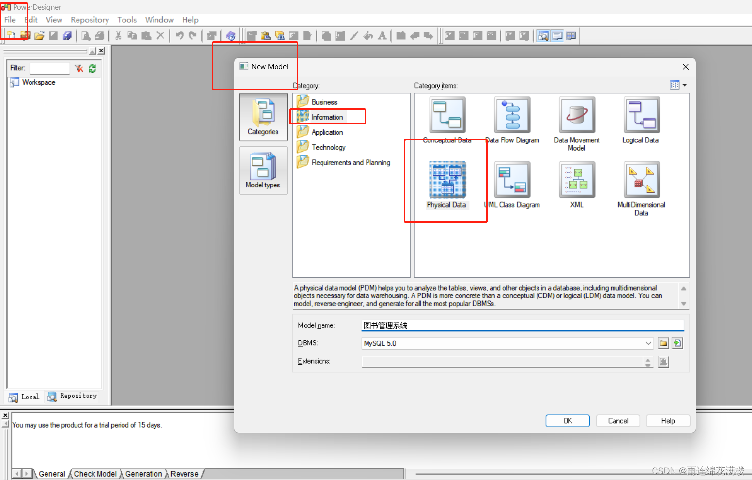Click the Print Preview toolbar icon
752x480 pixels.
coord(86,35)
